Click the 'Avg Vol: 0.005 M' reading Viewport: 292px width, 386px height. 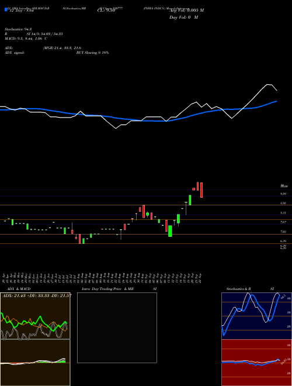pyautogui.click(x=186, y=11)
